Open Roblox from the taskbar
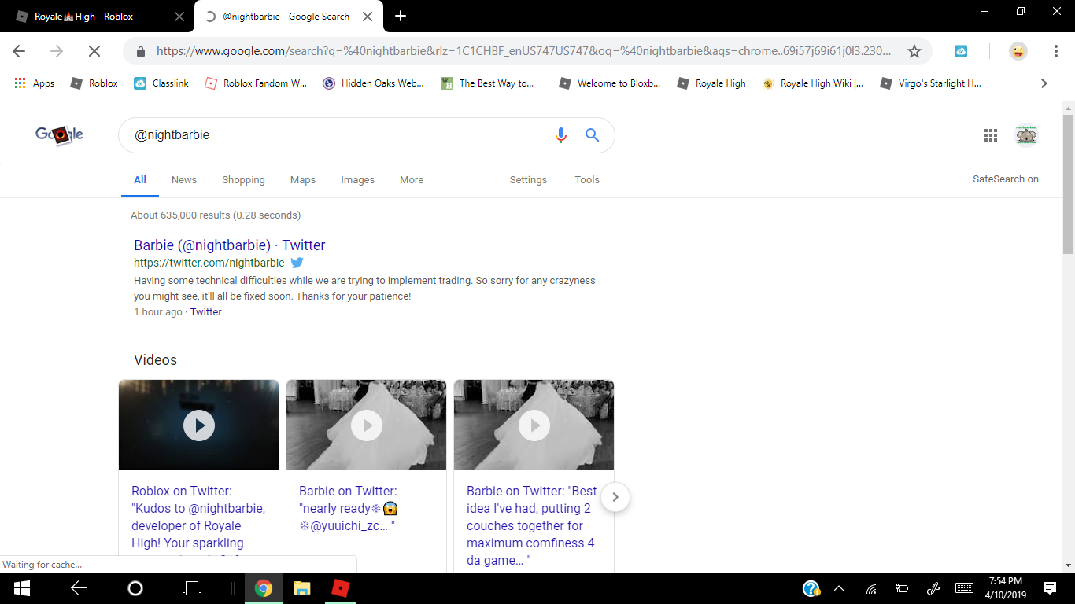Image resolution: width=1075 pixels, height=604 pixels. [x=339, y=588]
